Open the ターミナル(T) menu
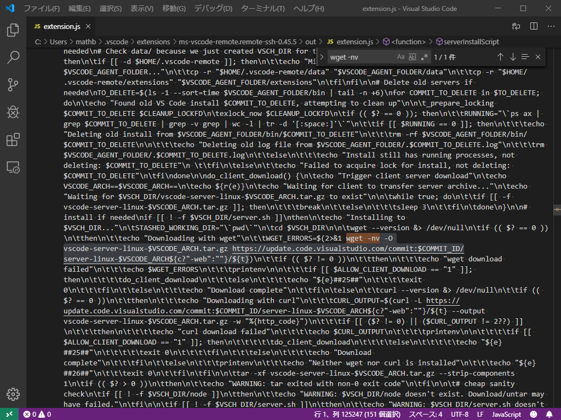561x420 pixels. coord(263,8)
